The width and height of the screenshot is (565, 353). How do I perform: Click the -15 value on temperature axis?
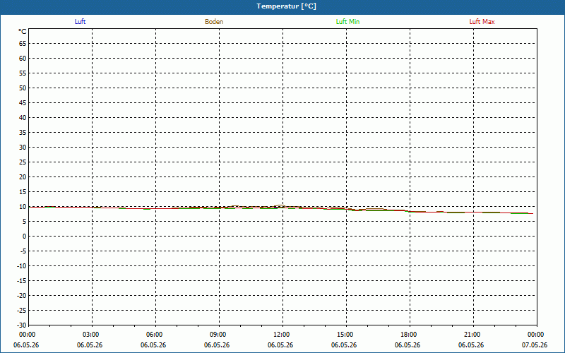coord(22,280)
